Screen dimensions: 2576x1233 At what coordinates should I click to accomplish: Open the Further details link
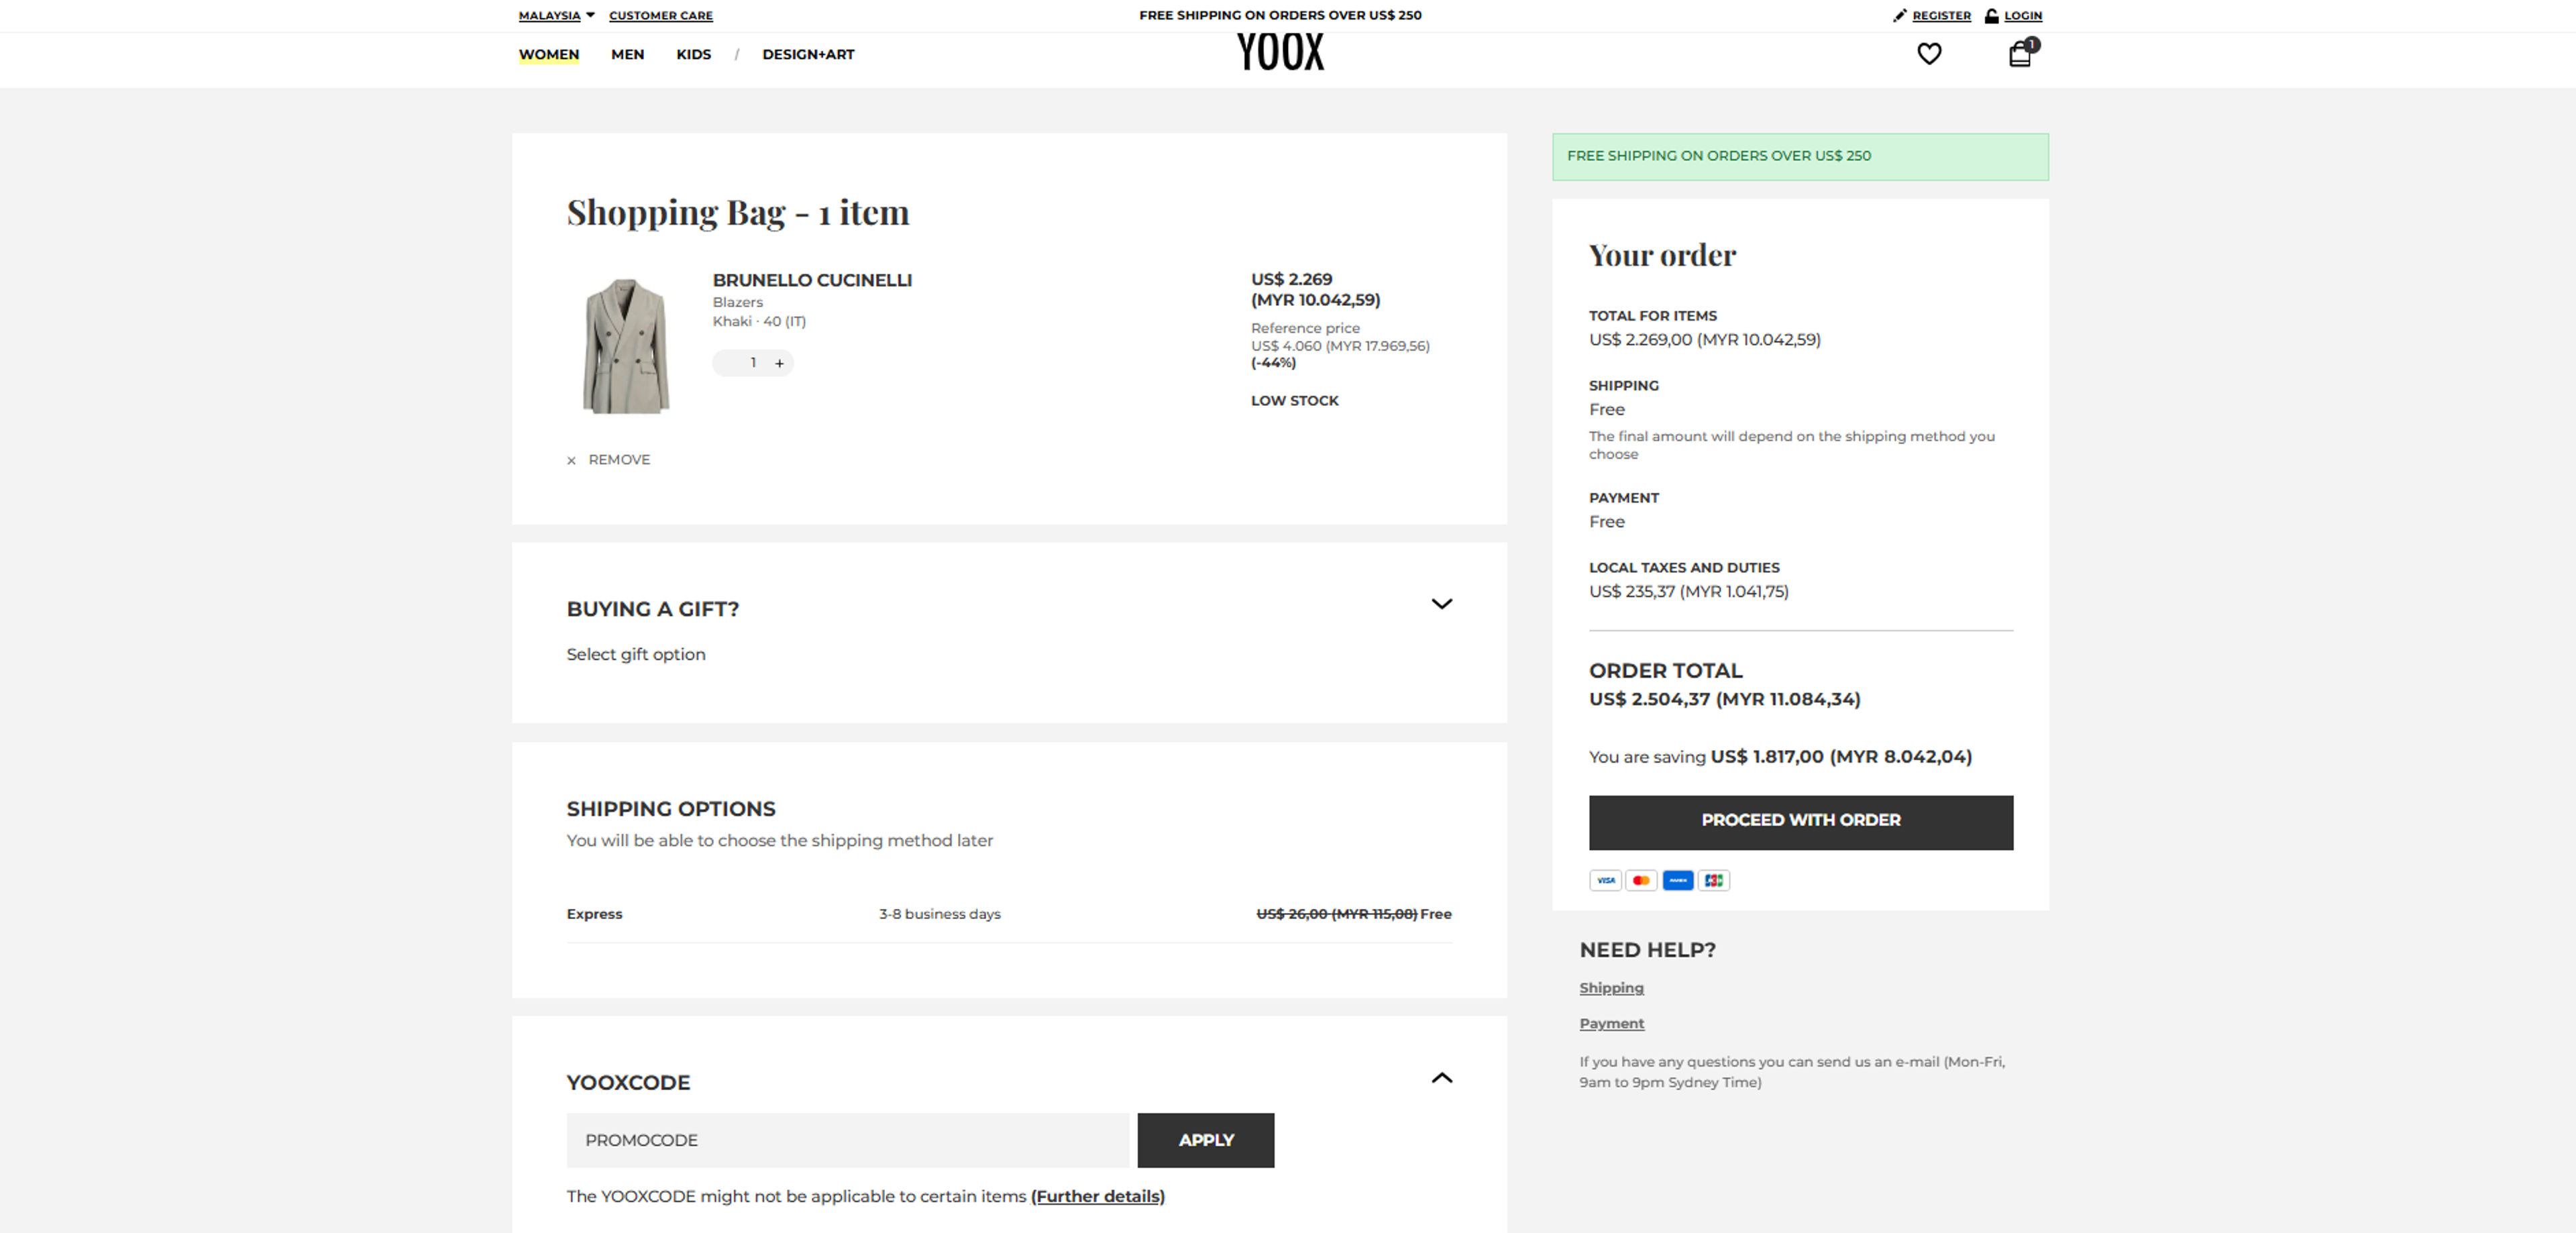click(x=1097, y=1196)
